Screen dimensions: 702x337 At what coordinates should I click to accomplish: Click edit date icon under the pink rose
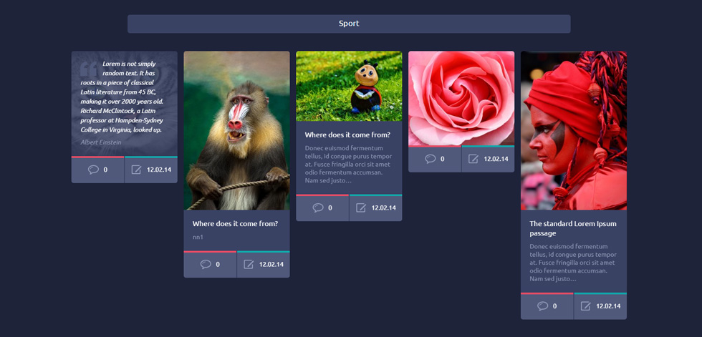[x=473, y=159]
